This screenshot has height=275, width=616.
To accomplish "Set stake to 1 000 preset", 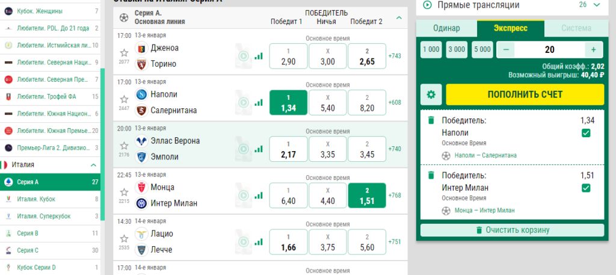I will pyautogui.click(x=431, y=49).
